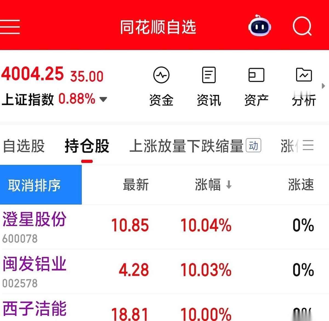Tap the index value 4004.25
This screenshot has height=321, width=329.
[32, 74]
